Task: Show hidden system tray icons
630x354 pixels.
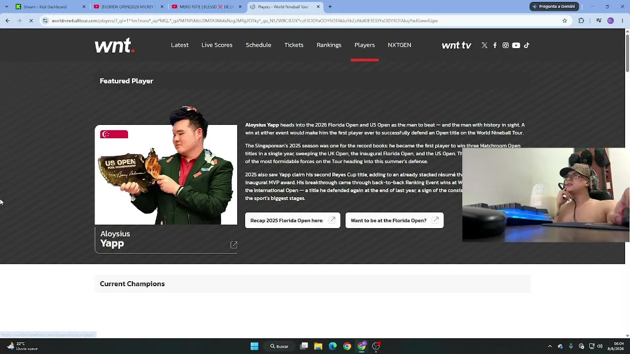Action: [550, 346]
